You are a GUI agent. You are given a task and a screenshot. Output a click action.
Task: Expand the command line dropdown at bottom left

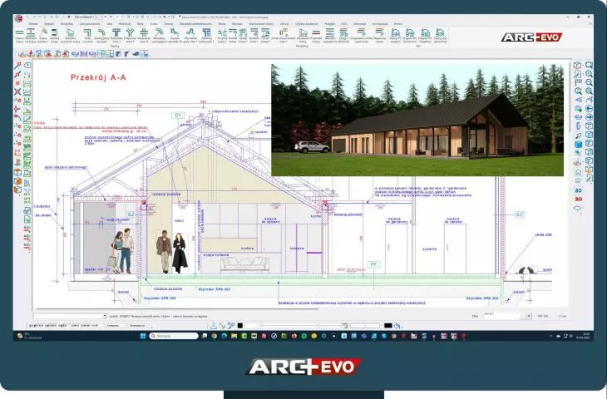click(x=105, y=316)
